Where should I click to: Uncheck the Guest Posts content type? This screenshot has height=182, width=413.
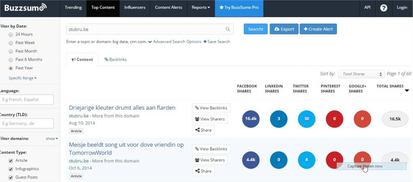(x=11, y=177)
